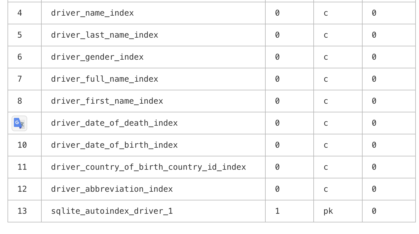This screenshot has width=419, height=234.
Task: Click the Google Translate icon
Action: (x=19, y=123)
